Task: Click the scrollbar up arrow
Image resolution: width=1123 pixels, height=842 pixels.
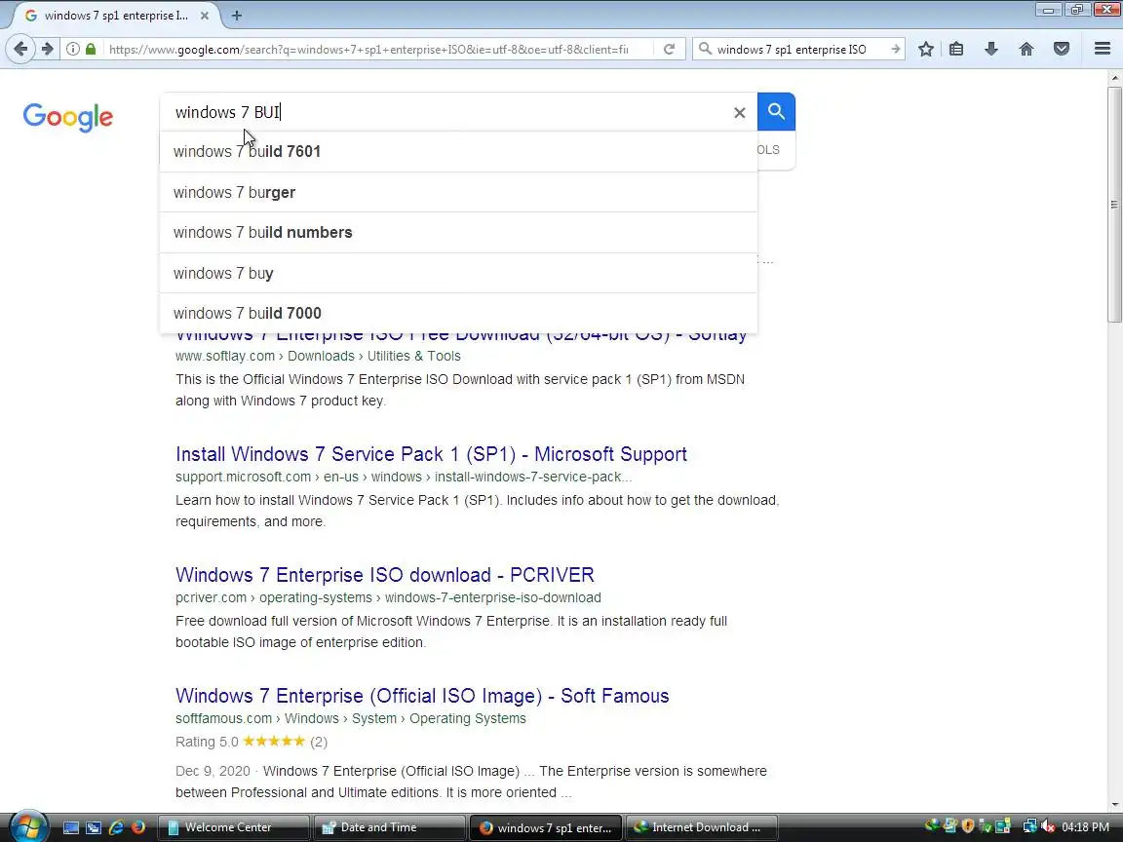Action: pyautogui.click(x=1114, y=77)
